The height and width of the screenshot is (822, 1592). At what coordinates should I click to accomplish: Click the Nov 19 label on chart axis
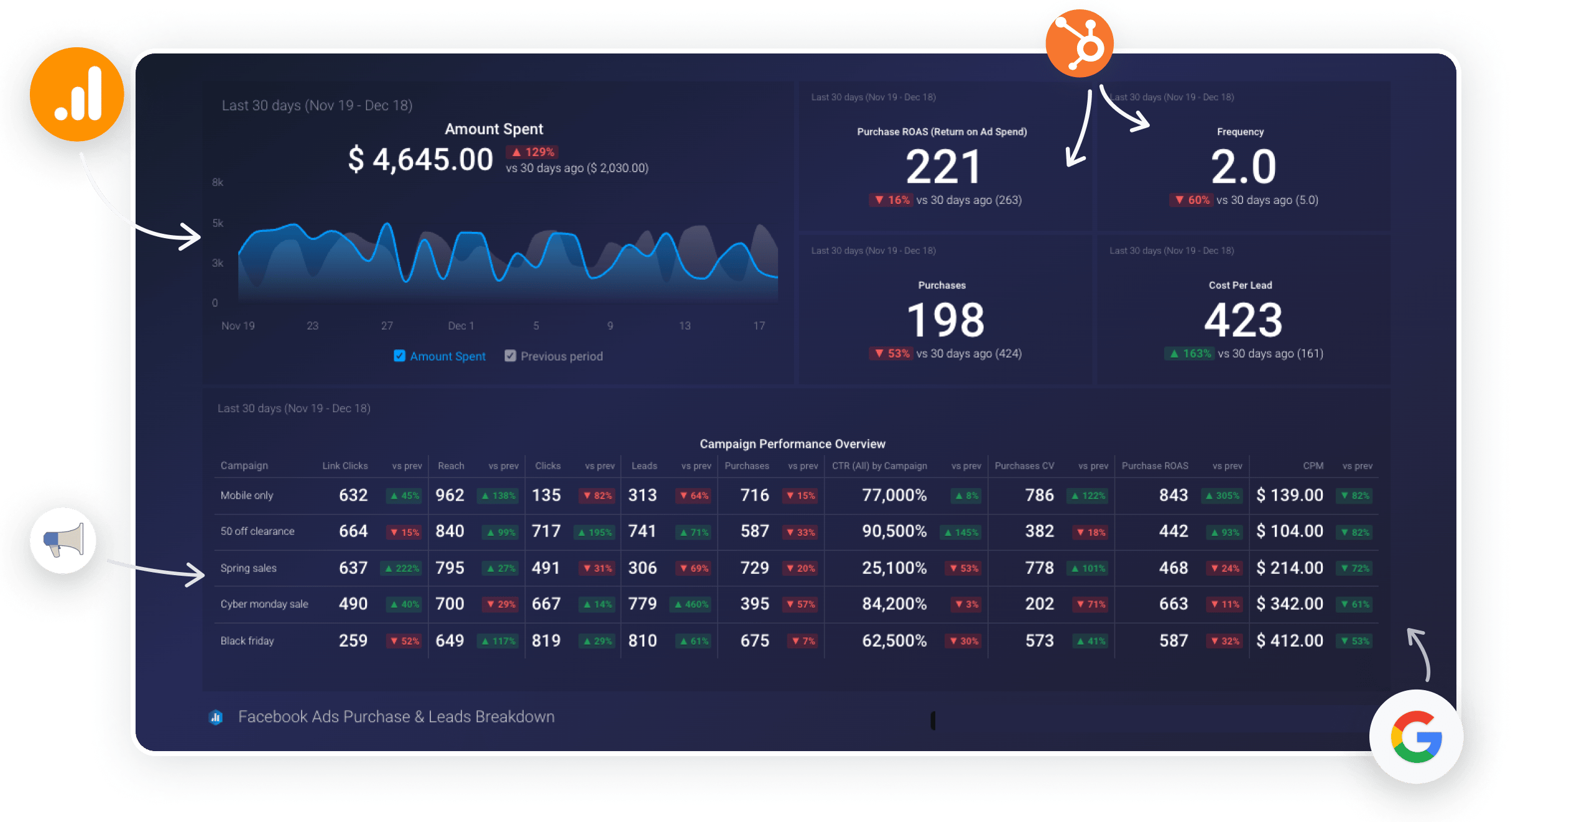point(238,326)
